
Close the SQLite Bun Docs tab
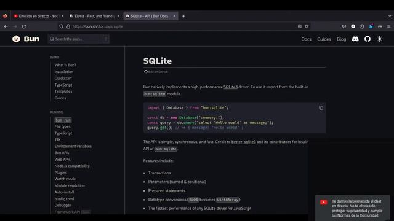[x=174, y=16]
